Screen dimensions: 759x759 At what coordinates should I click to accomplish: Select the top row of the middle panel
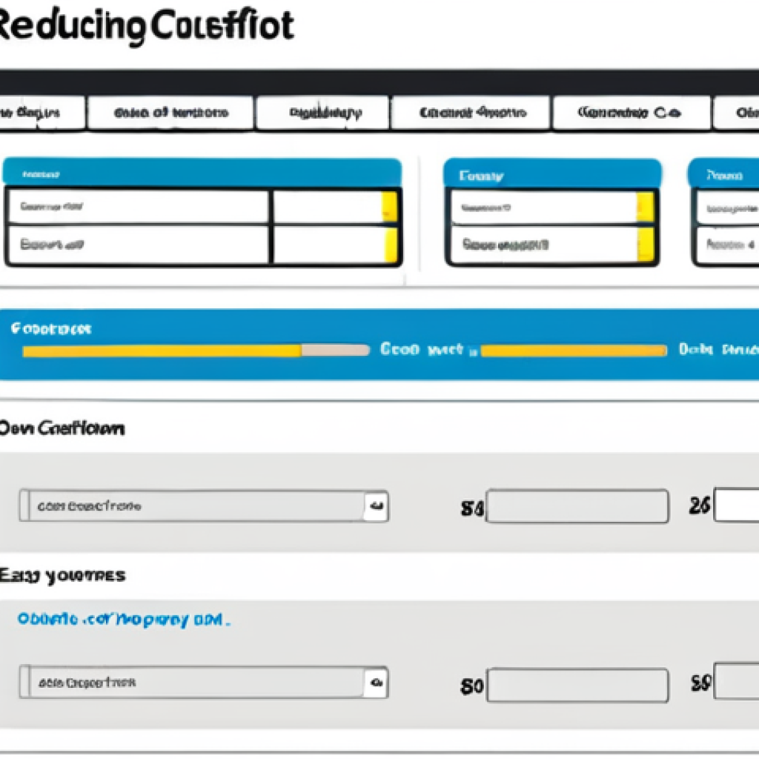click(551, 208)
